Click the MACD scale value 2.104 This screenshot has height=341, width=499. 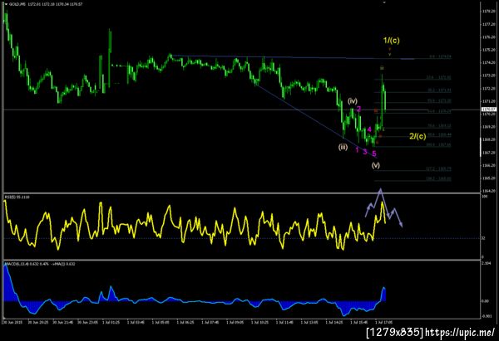486,264
